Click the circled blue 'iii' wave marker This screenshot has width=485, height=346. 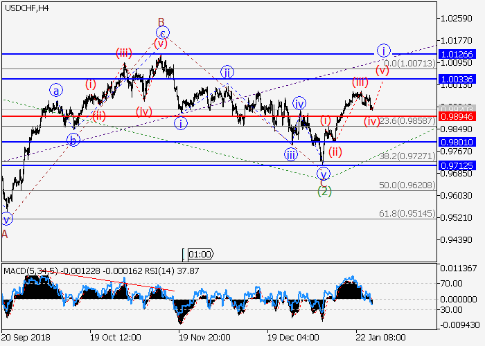[x=291, y=154]
